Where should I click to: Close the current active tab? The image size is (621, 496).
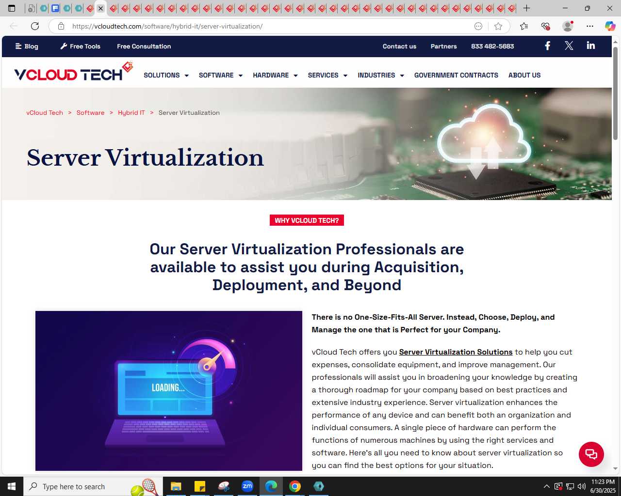100,8
